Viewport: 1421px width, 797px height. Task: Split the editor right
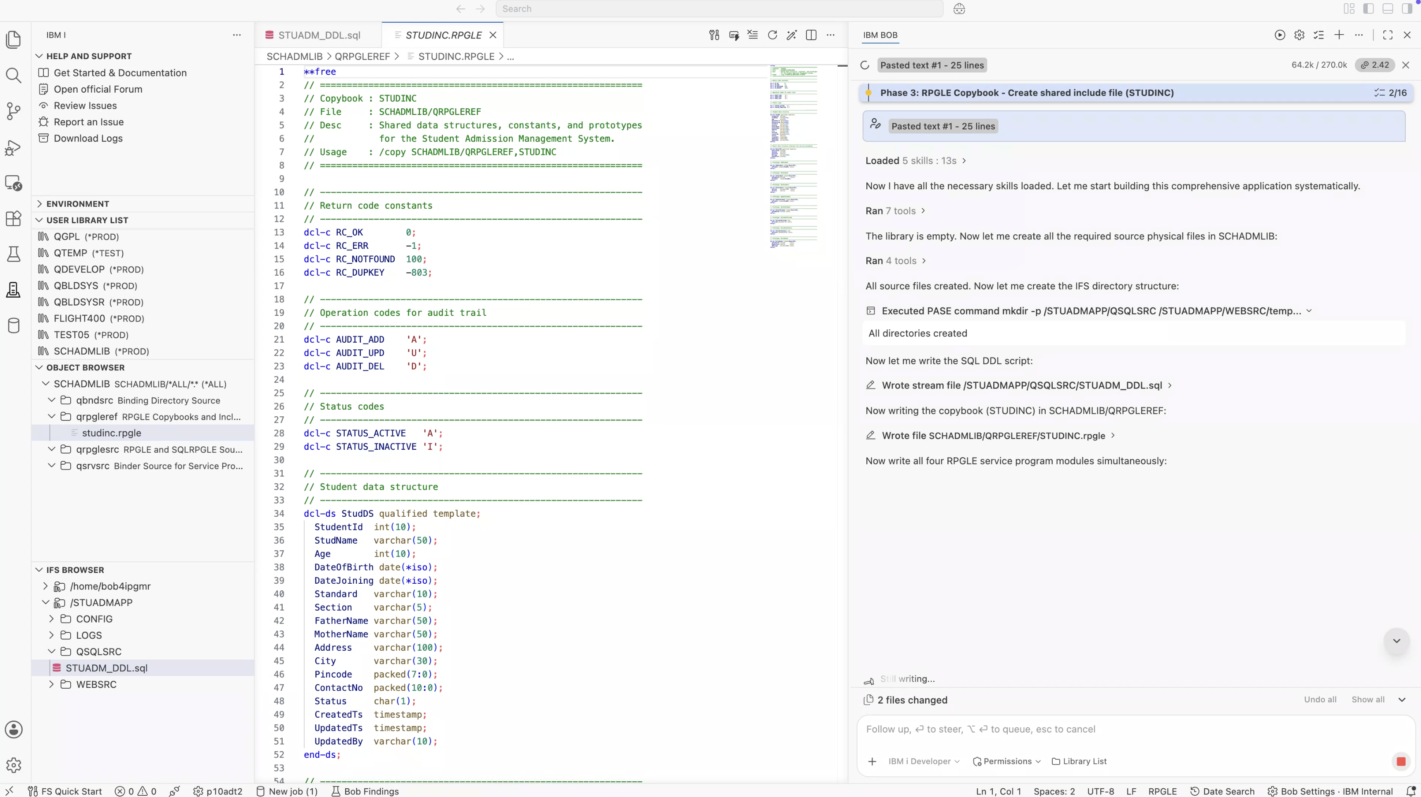(x=811, y=35)
